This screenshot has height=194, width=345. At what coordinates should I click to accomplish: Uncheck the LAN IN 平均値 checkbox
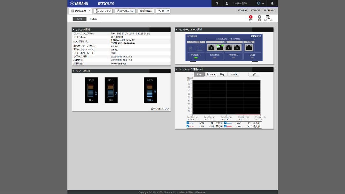[188, 123]
